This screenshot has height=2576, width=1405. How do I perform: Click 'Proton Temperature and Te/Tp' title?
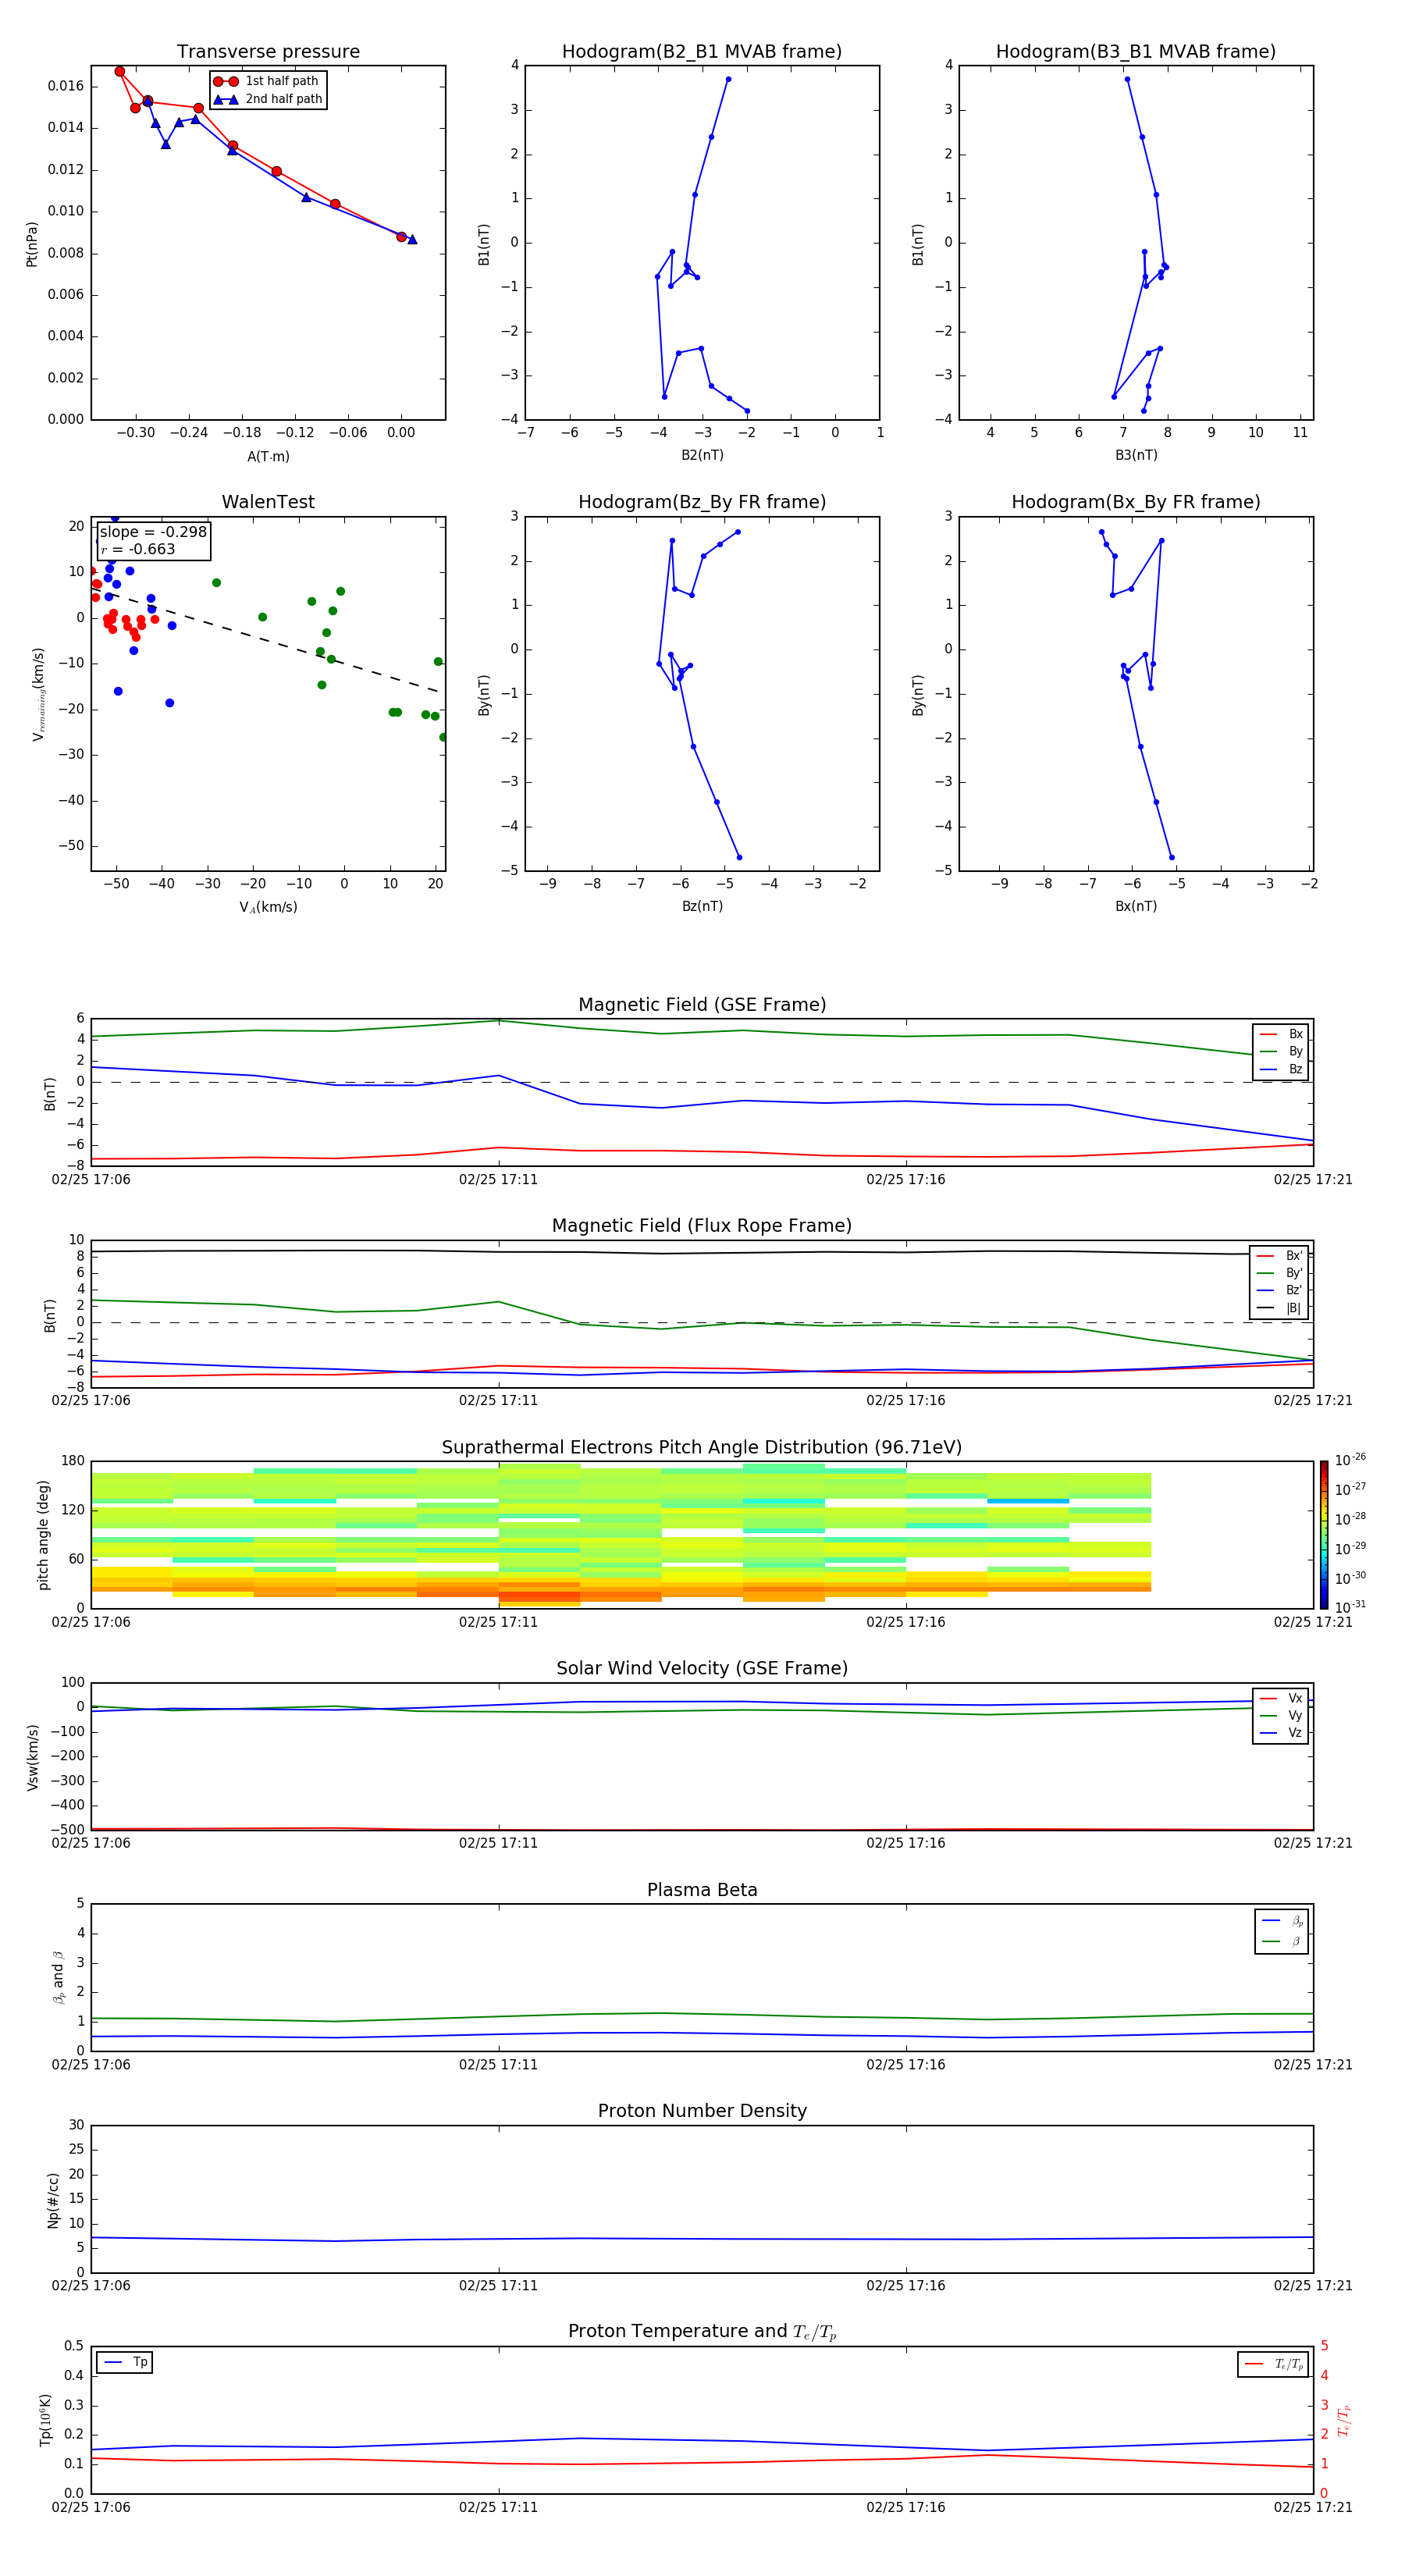click(x=702, y=2332)
